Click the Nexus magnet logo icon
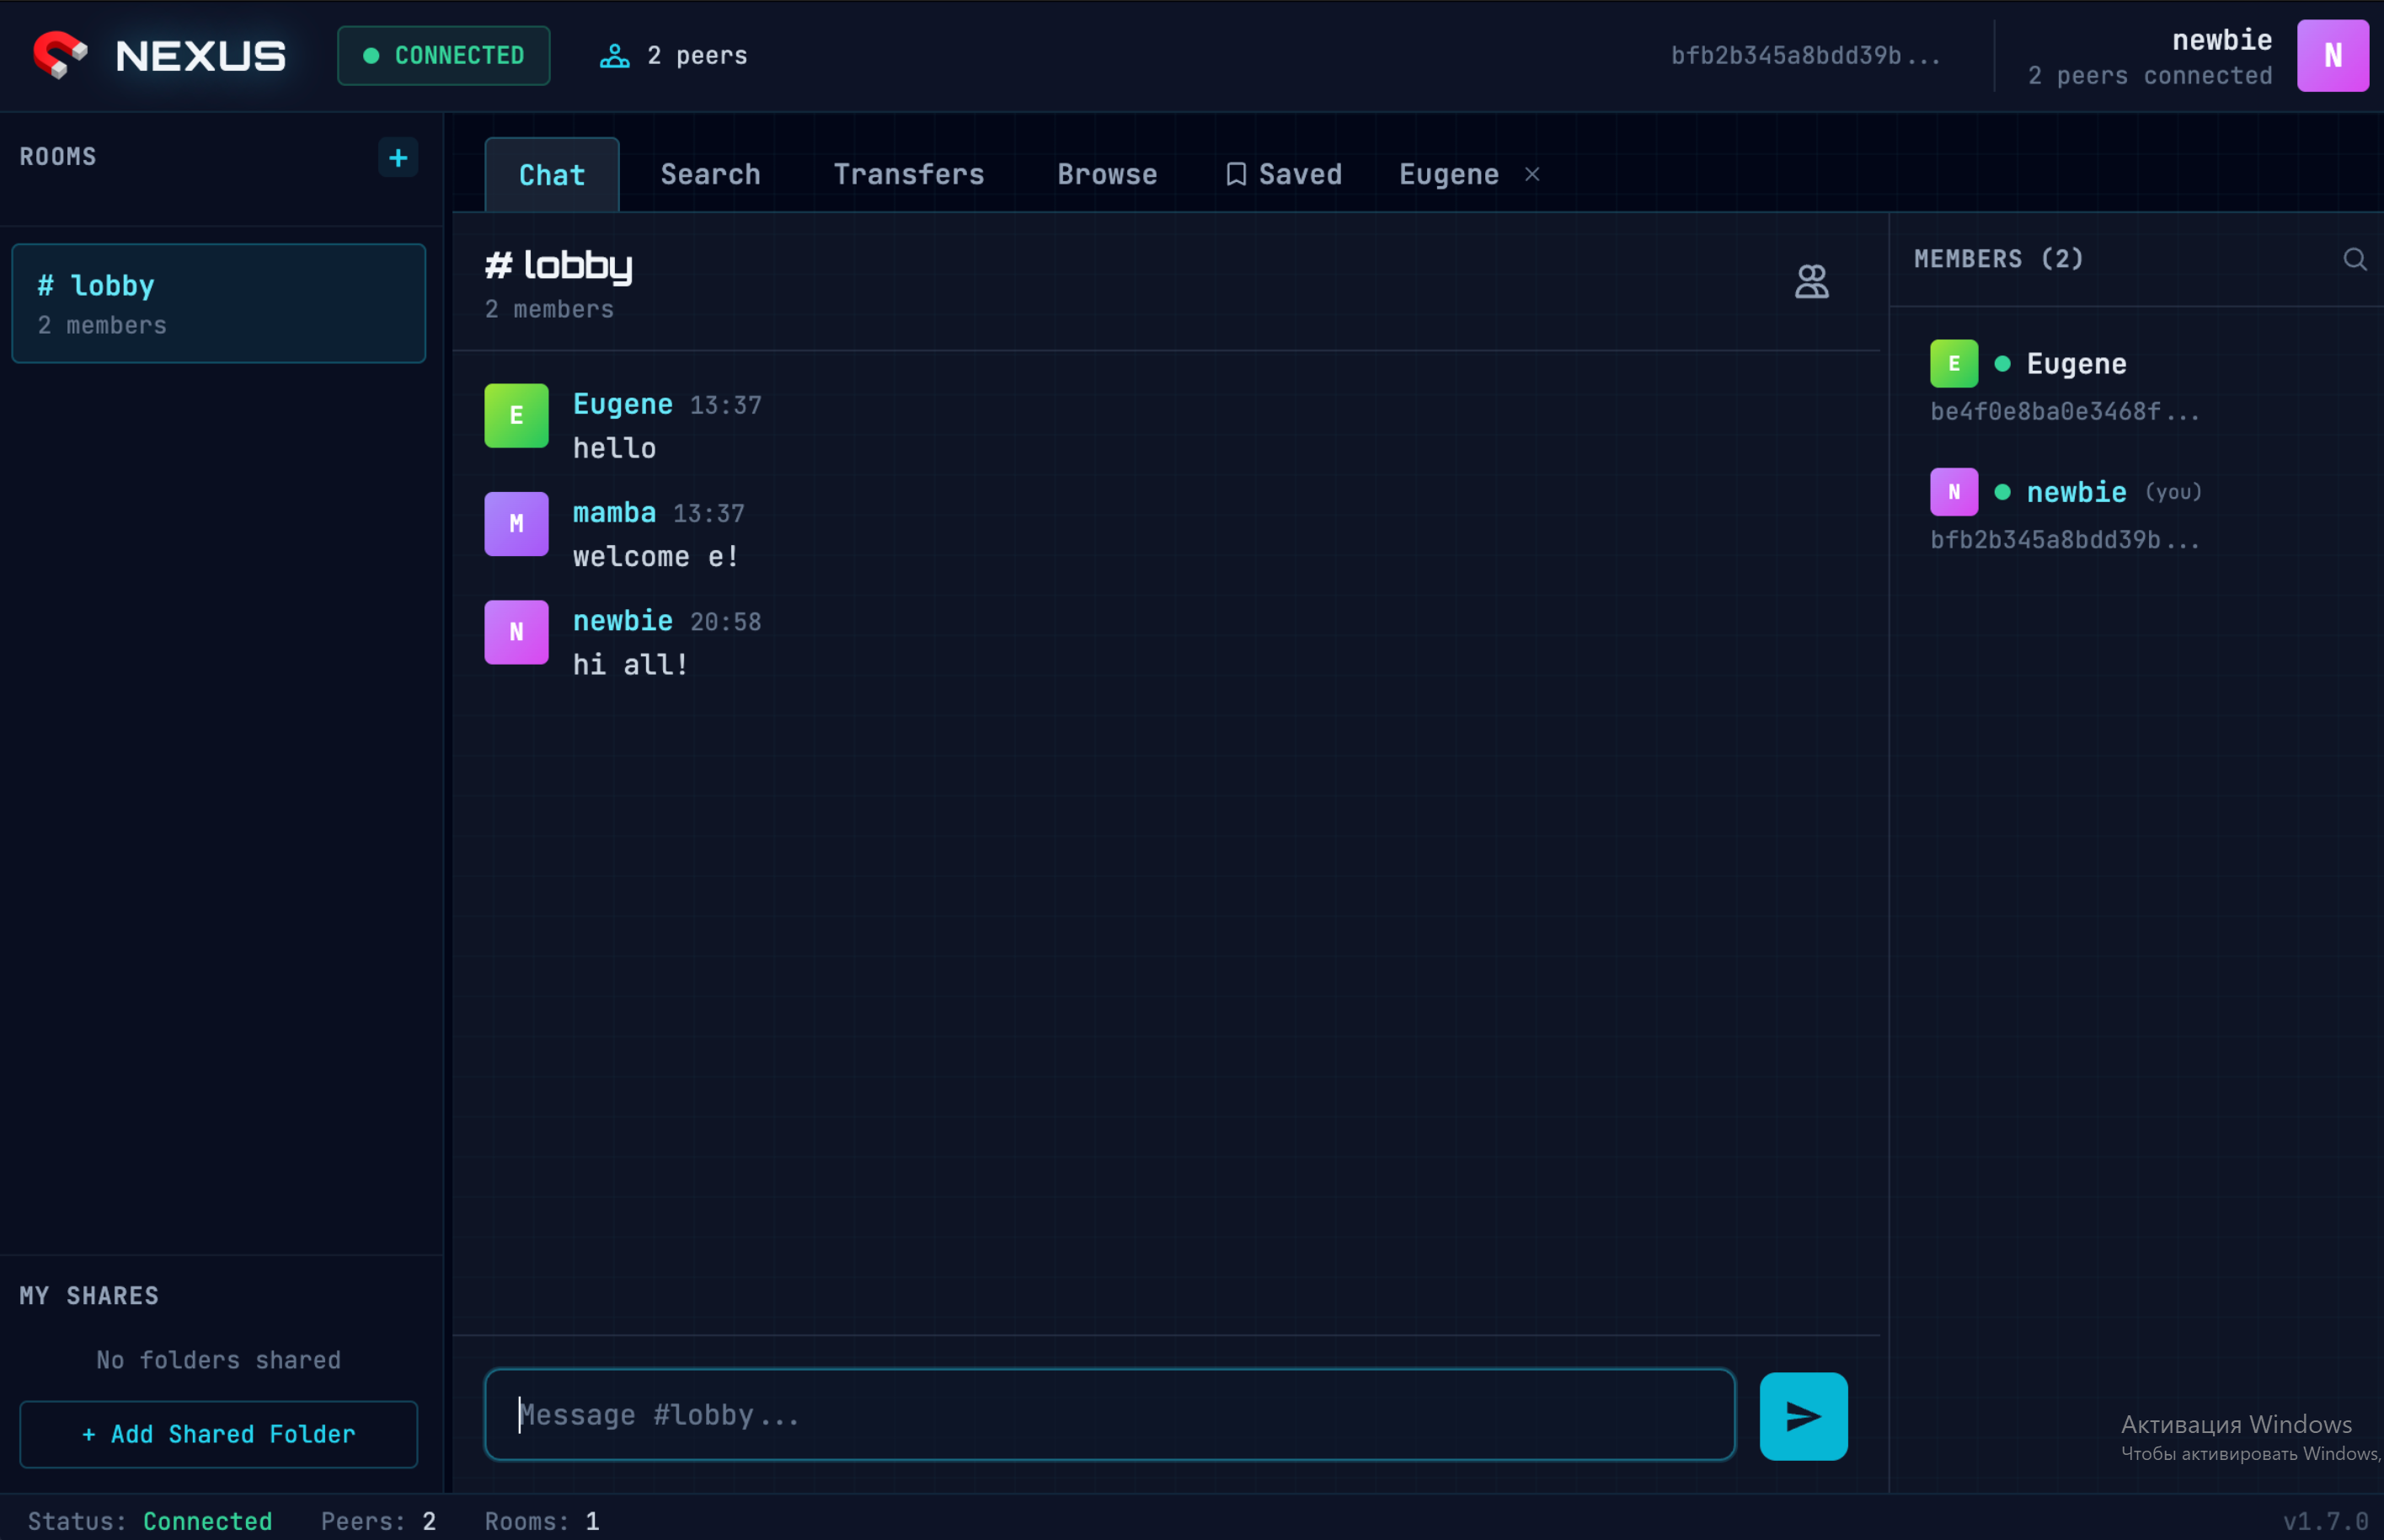The height and width of the screenshot is (1540, 2384). [60, 55]
